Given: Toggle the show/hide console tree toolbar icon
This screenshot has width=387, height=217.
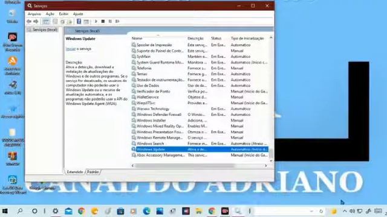Looking at the screenshot, I should click(x=46, y=22).
